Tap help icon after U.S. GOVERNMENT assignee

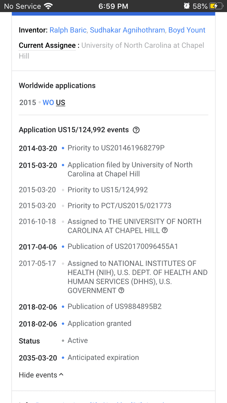pyautogui.click(x=121, y=290)
